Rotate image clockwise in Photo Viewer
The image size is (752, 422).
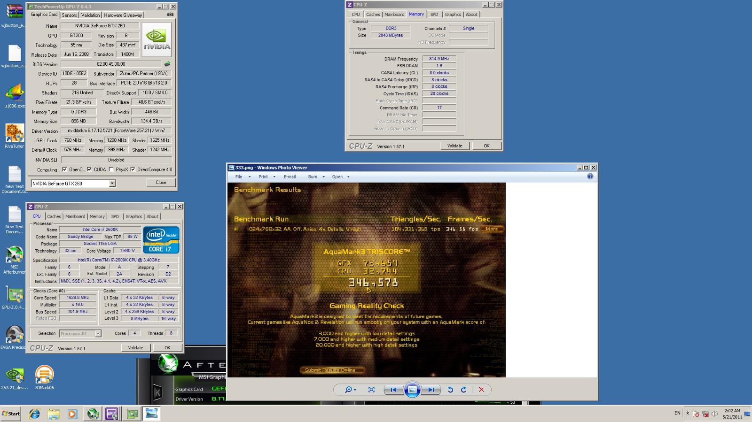click(x=463, y=390)
